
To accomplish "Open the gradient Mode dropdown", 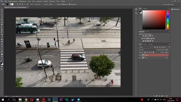I will pos(39,4).
